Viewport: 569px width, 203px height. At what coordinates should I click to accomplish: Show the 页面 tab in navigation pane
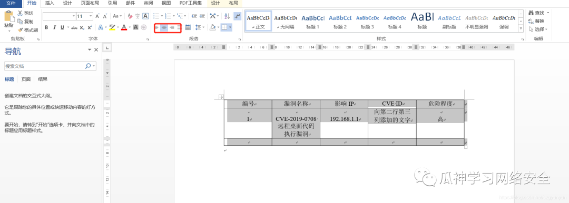(x=26, y=79)
